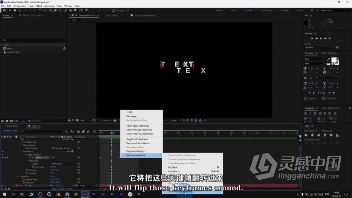Viewport: 352px width, 198px height.
Task: Collapse the Transform group
Action: [x=18, y=176]
